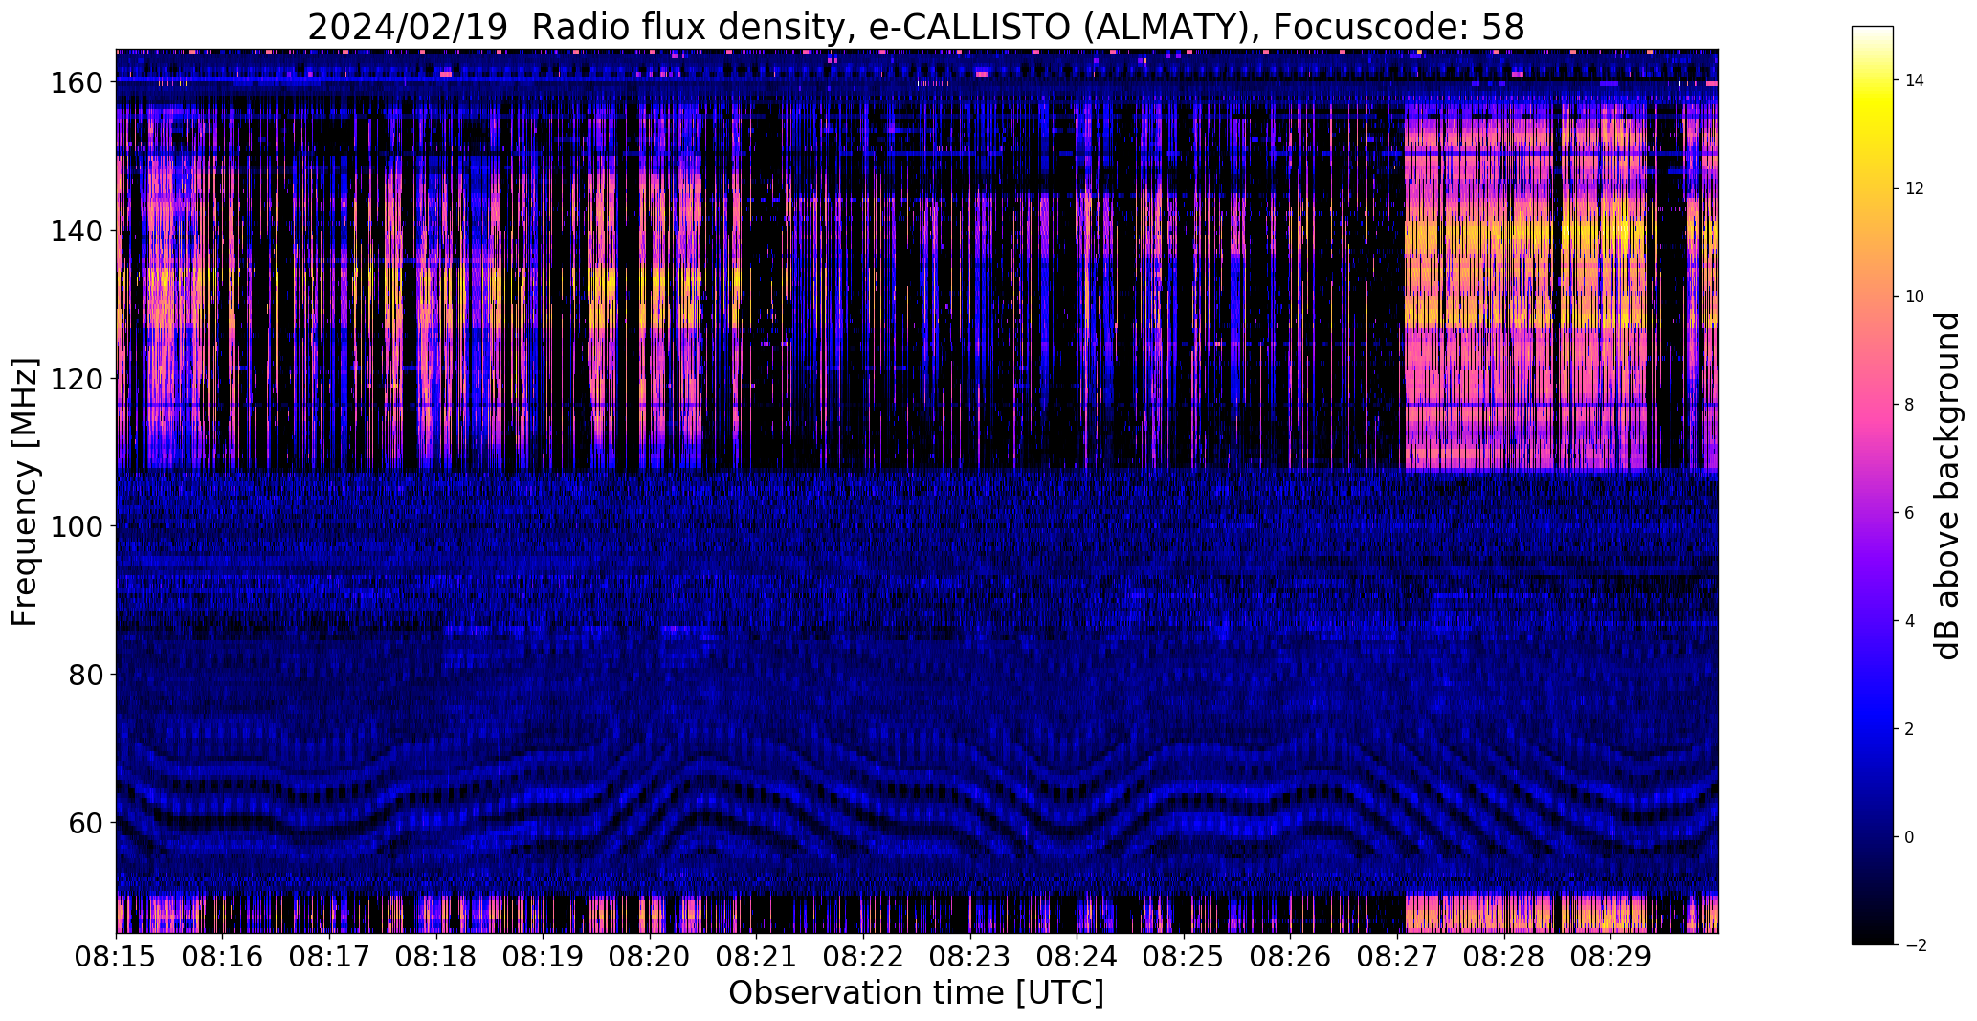Screen dimensions: 1977x1021
Task: Click the colorbar tick label 8
Action: click(x=1909, y=405)
